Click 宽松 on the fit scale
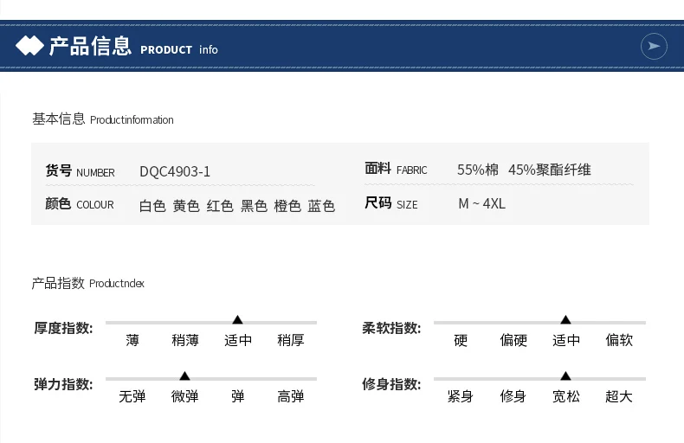684x443 pixels. tap(566, 396)
